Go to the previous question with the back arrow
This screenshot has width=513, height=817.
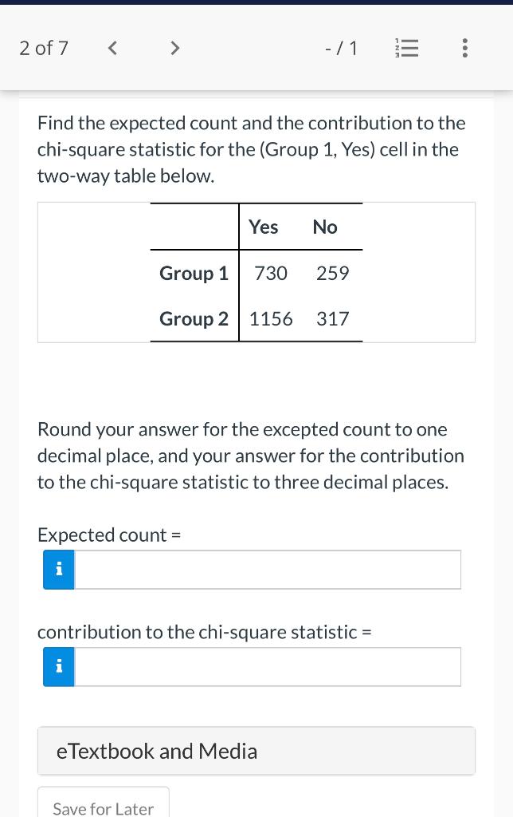[112, 48]
